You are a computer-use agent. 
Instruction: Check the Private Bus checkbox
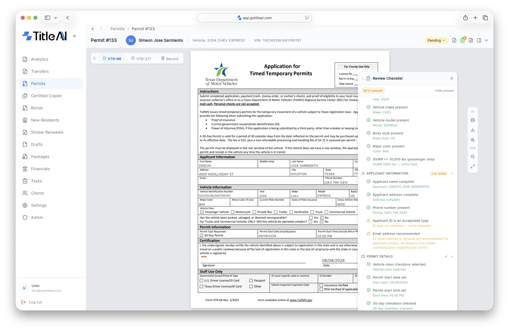coord(254,212)
